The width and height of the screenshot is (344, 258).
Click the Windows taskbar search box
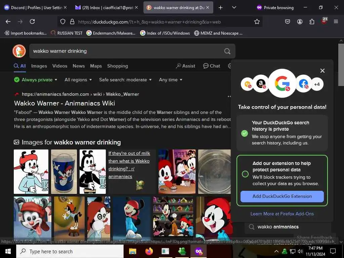(70, 251)
